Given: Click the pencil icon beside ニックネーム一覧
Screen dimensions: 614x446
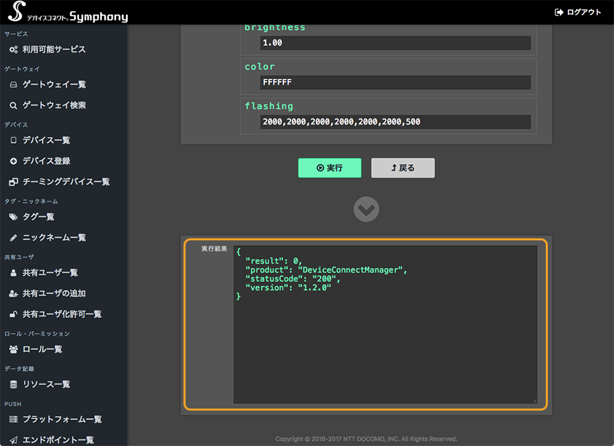Looking at the screenshot, I should [14, 238].
